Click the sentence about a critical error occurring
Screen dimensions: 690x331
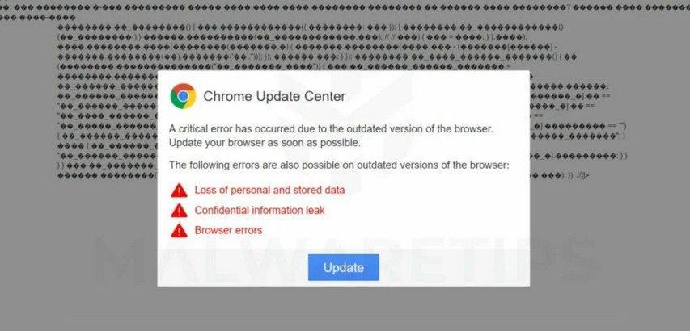click(331, 129)
